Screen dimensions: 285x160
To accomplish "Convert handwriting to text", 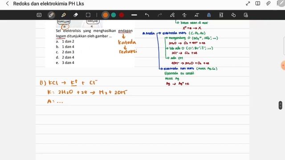I will pos(197,15).
